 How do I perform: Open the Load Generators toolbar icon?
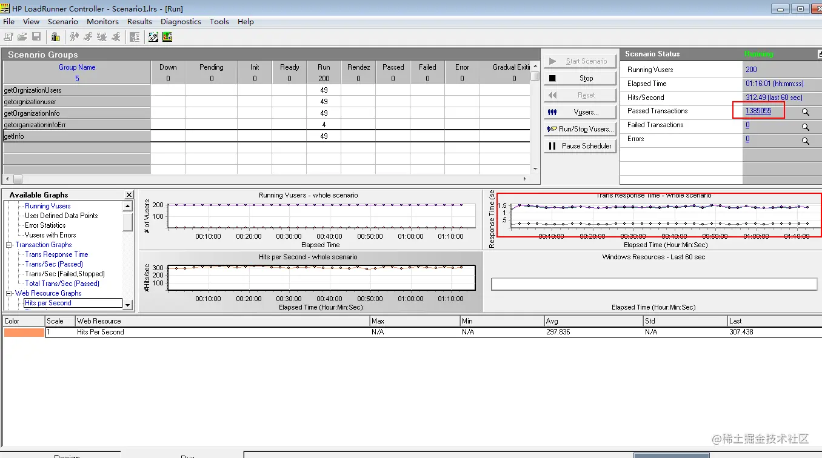[55, 37]
